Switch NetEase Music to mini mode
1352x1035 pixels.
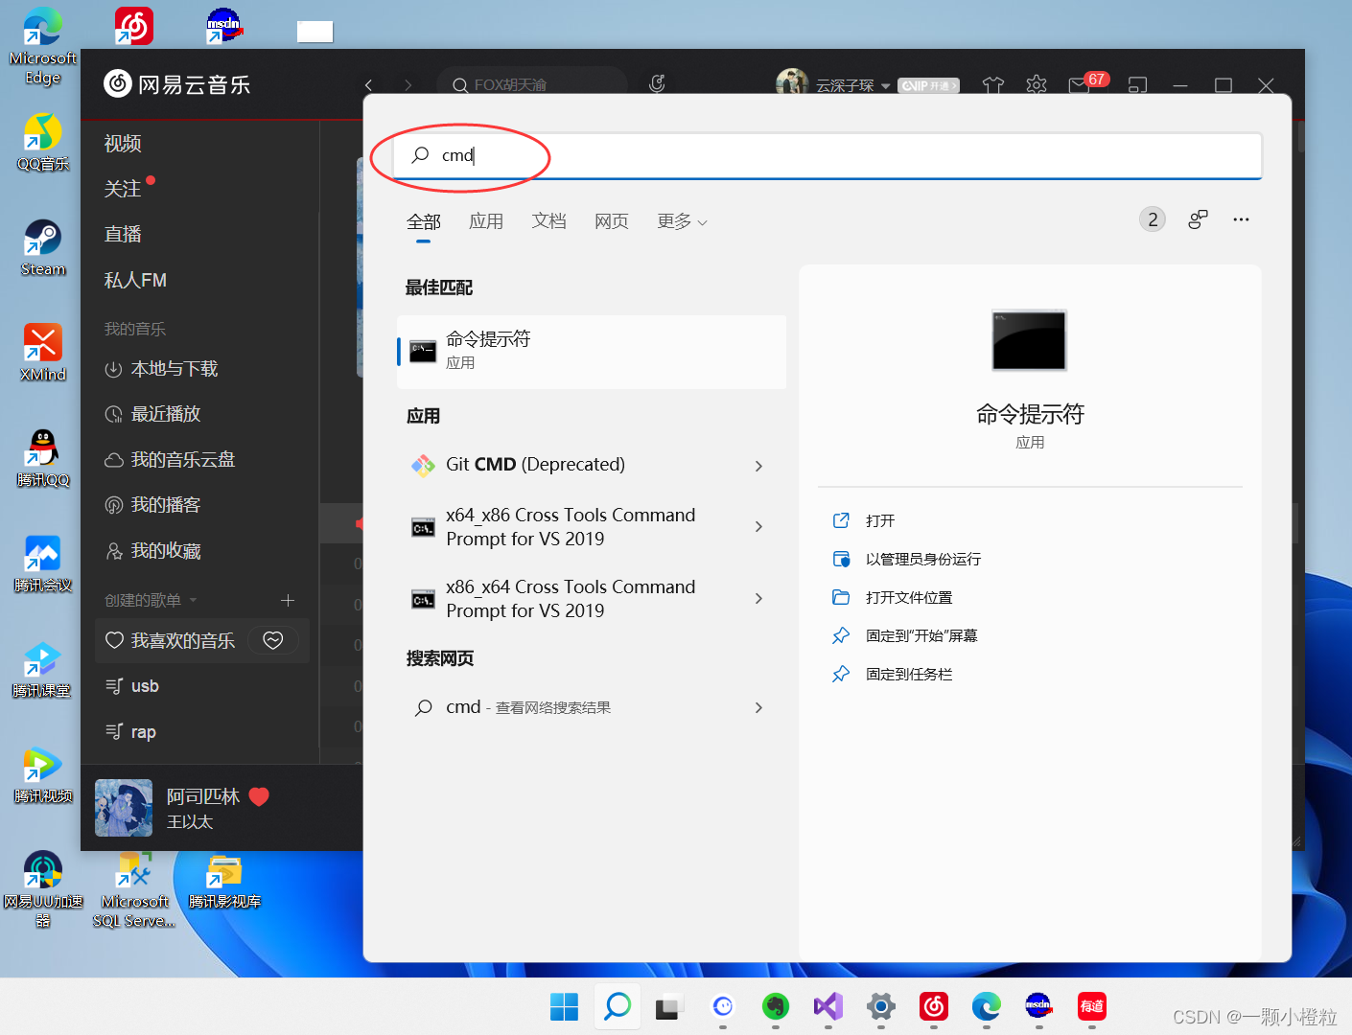pyautogui.click(x=1137, y=85)
